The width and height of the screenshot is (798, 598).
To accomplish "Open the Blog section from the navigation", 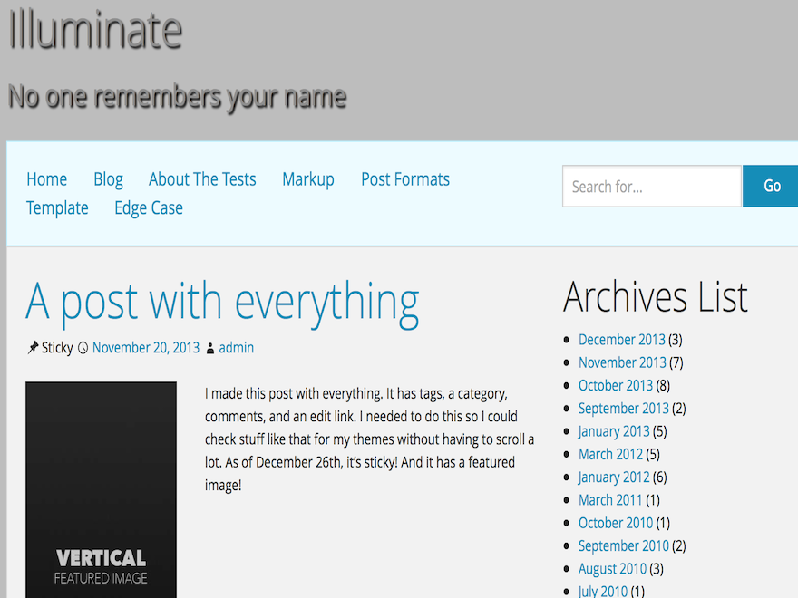I will click(x=108, y=178).
